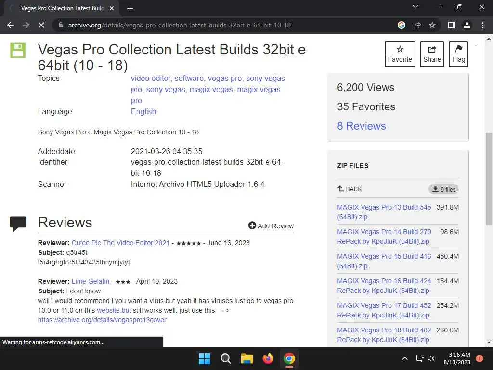493x370 pixels.
Task: Click the scrollbar down arrow
Action: [x=489, y=343]
